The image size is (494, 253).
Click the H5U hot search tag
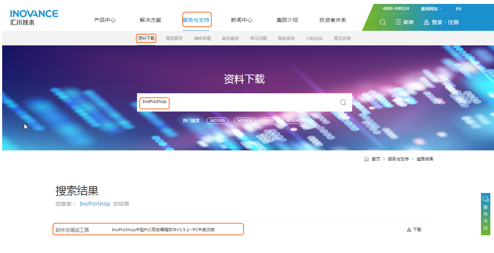[x=269, y=120]
